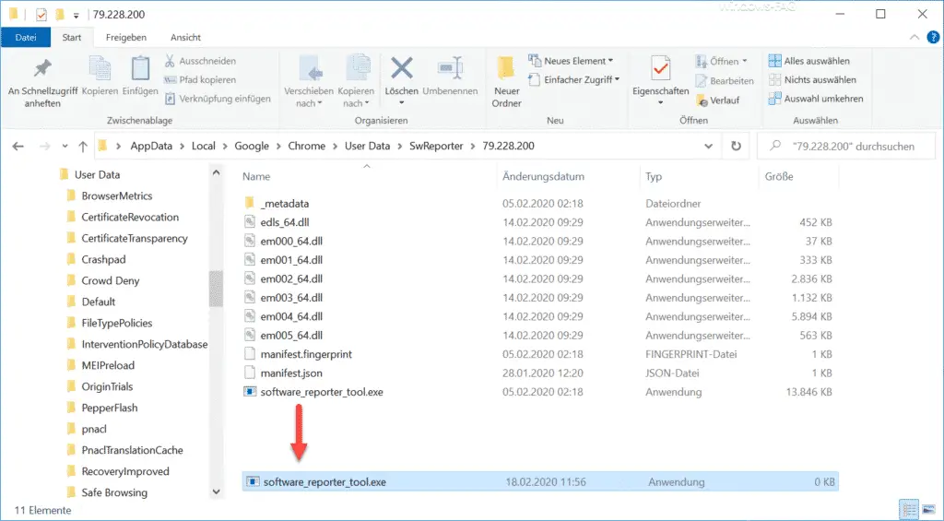Select User Data in navigation tree
The image size is (944, 521).
(97, 174)
